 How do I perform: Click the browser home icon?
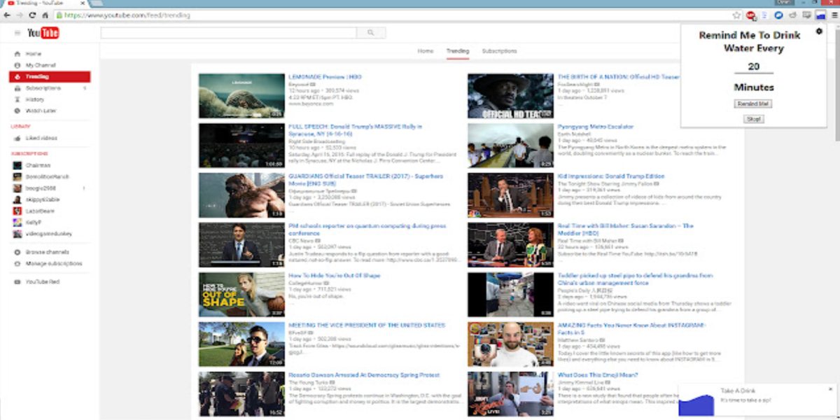point(45,15)
